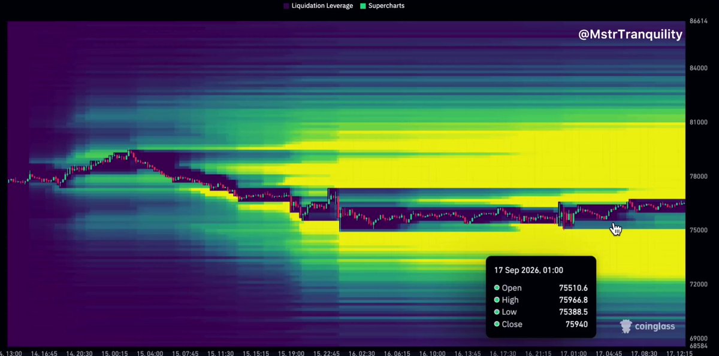Click the 16, 02:30 time axis label
The image size is (719, 356).
pyautogui.click(x=362, y=353)
